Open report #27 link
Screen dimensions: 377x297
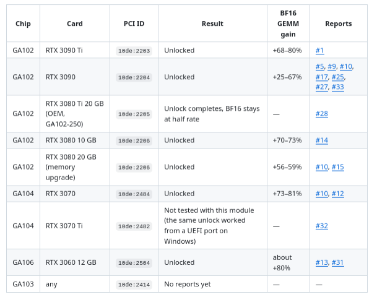point(321,87)
